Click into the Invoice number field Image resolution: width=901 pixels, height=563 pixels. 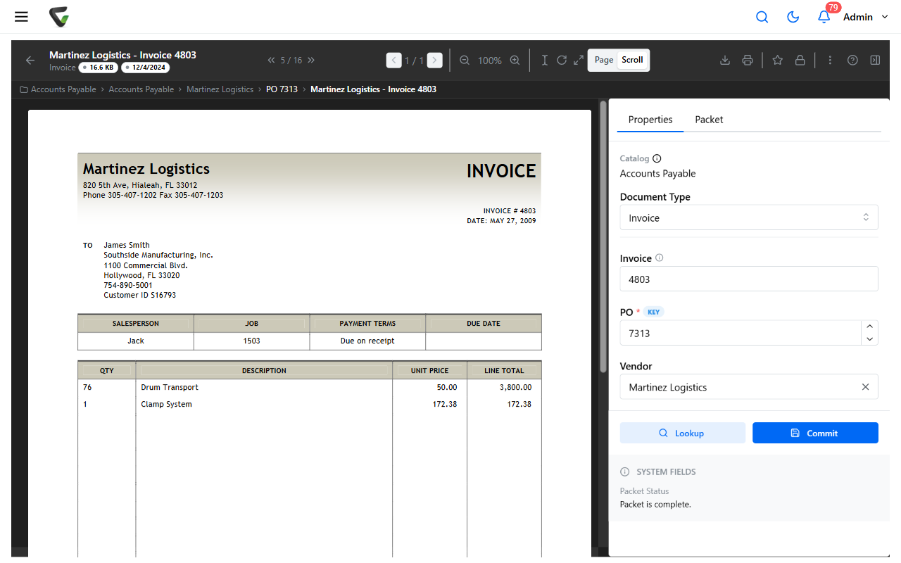click(749, 279)
